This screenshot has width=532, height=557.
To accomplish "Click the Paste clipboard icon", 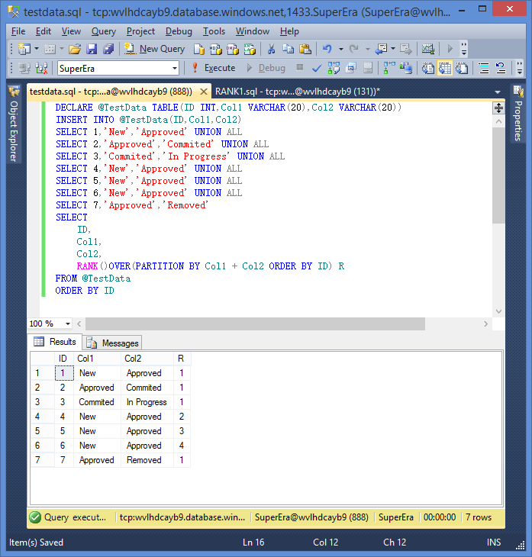I will click(x=304, y=49).
